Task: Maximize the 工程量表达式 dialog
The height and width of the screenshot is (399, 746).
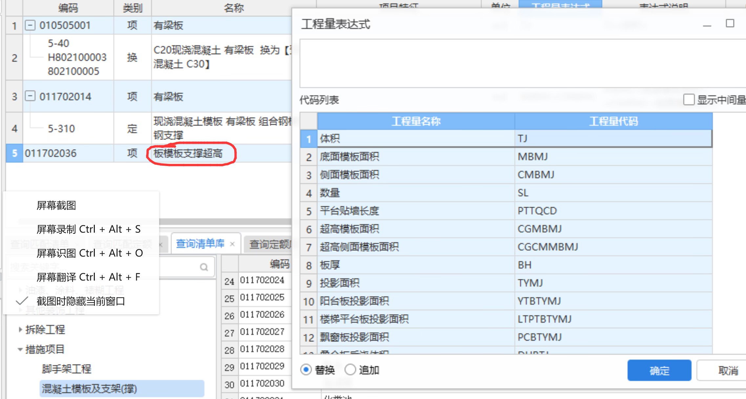Action: tap(730, 23)
